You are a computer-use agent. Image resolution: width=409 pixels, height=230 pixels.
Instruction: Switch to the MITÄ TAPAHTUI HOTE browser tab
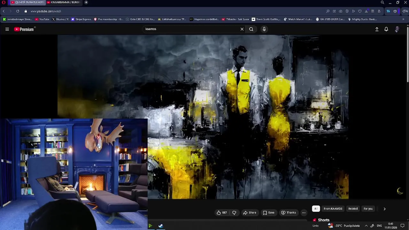[27, 2]
